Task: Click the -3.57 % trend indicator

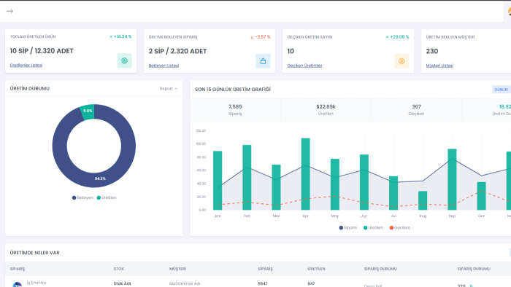Action: (x=260, y=37)
